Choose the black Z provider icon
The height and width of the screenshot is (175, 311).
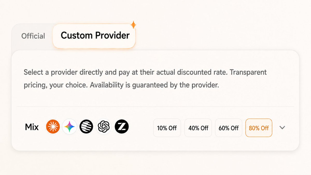pyautogui.click(x=122, y=127)
